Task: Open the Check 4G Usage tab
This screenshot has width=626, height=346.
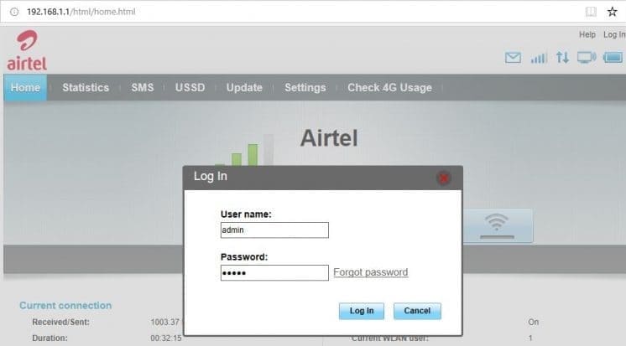Action: 389,88
